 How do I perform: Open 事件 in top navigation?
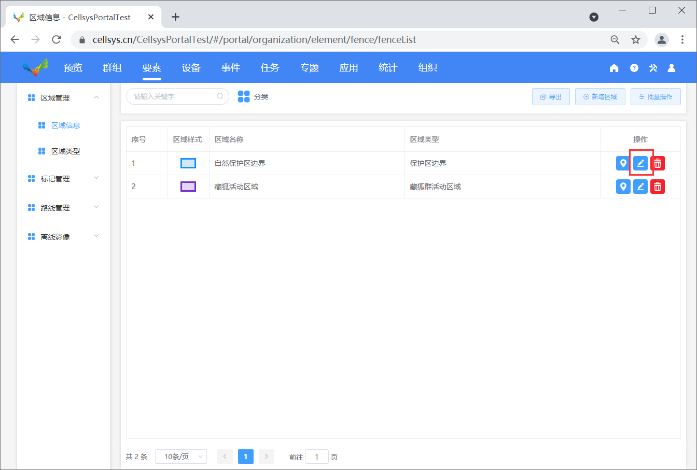[x=231, y=68]
